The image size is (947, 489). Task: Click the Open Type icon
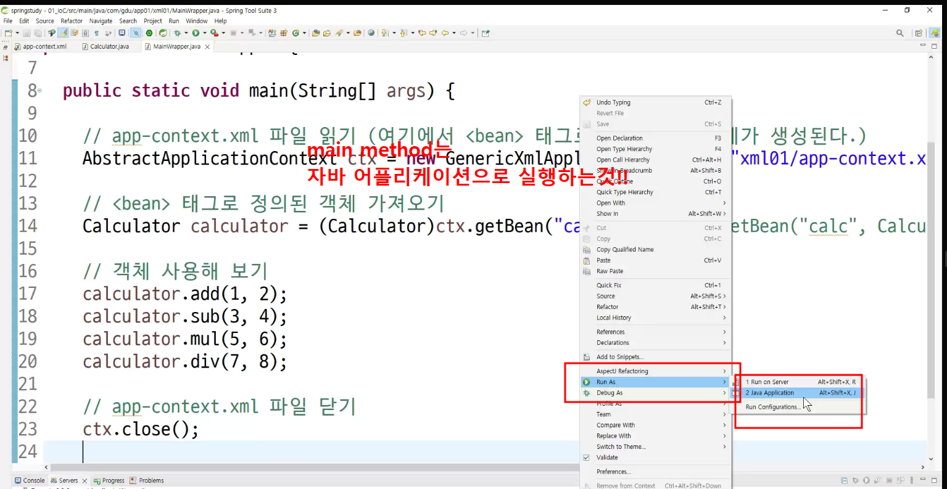coord(316,33)
